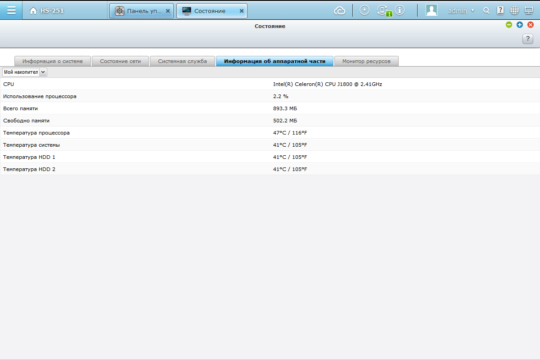Click the CPU row label

click(x=9, y=84)
